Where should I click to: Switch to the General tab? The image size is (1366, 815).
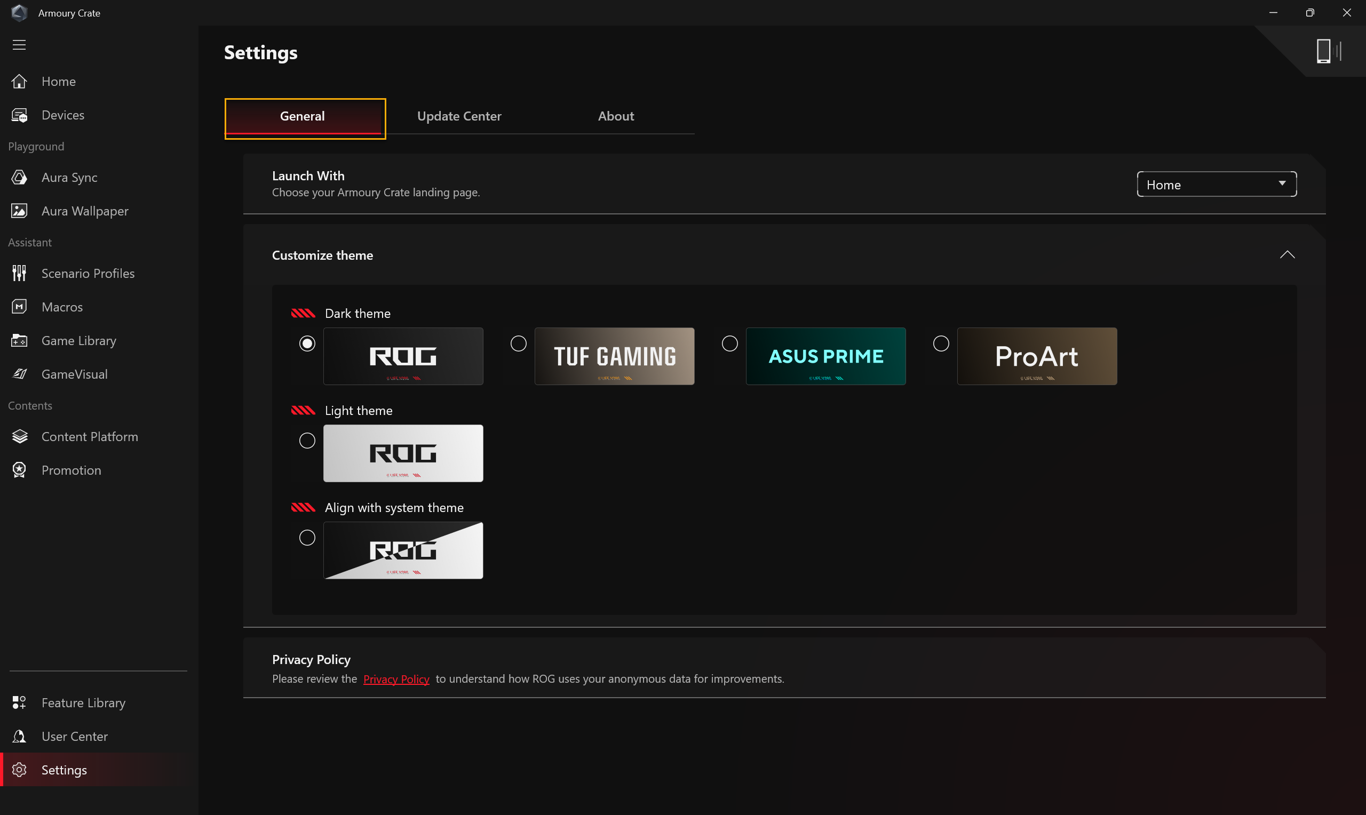tap(303, 116)
